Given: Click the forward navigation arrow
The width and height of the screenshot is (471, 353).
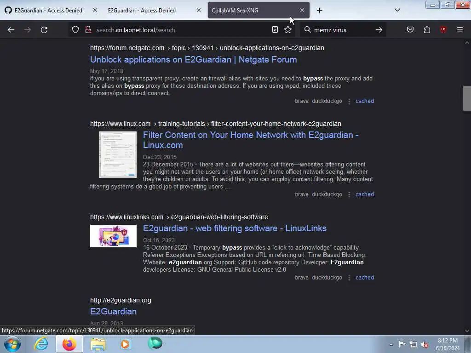Looking at the screenshot, I should point(27,30).
